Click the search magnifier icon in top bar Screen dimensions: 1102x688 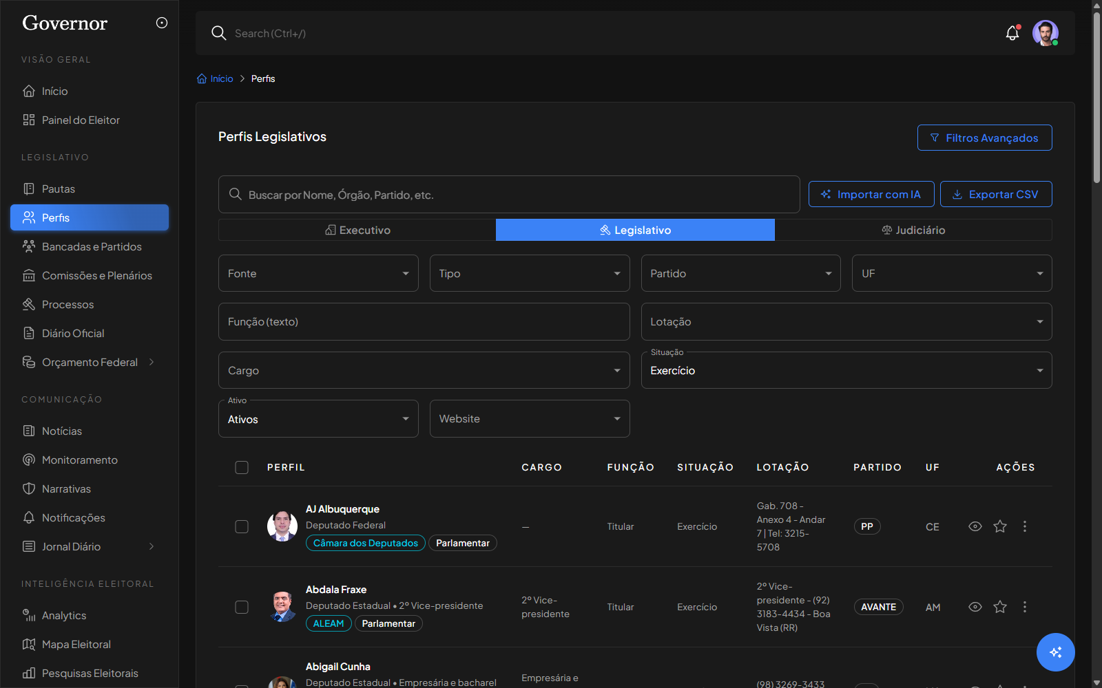219,33
